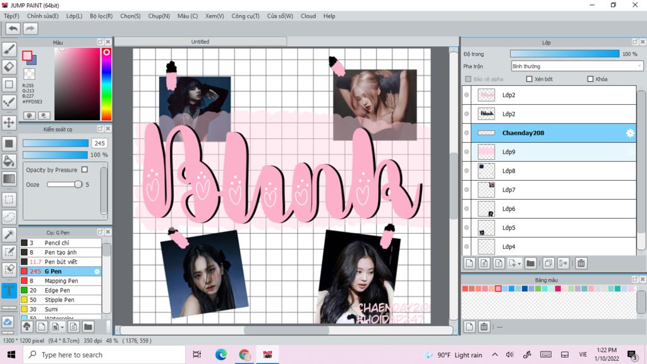Tick the Xén bớt checkbox
This screenshot has height=364, width=647.
click(x=529, y=79)
